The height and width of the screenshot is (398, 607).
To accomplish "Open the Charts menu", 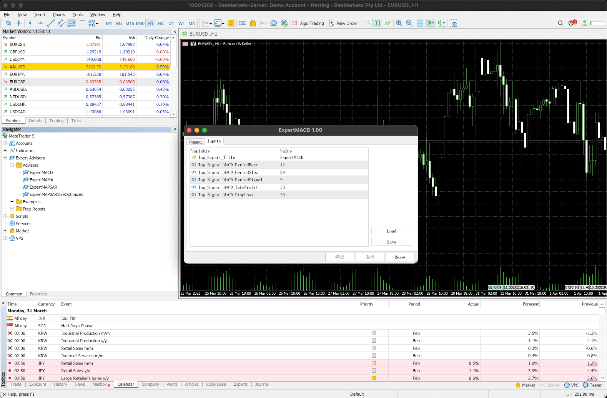I will tap(59, 15).
